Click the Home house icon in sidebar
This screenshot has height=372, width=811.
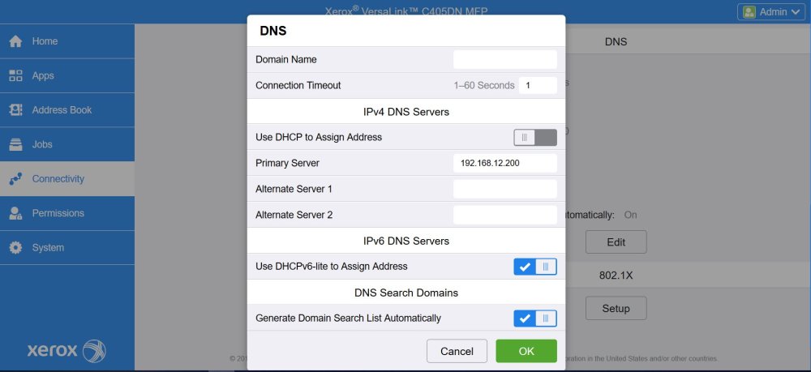click(15, 41)
